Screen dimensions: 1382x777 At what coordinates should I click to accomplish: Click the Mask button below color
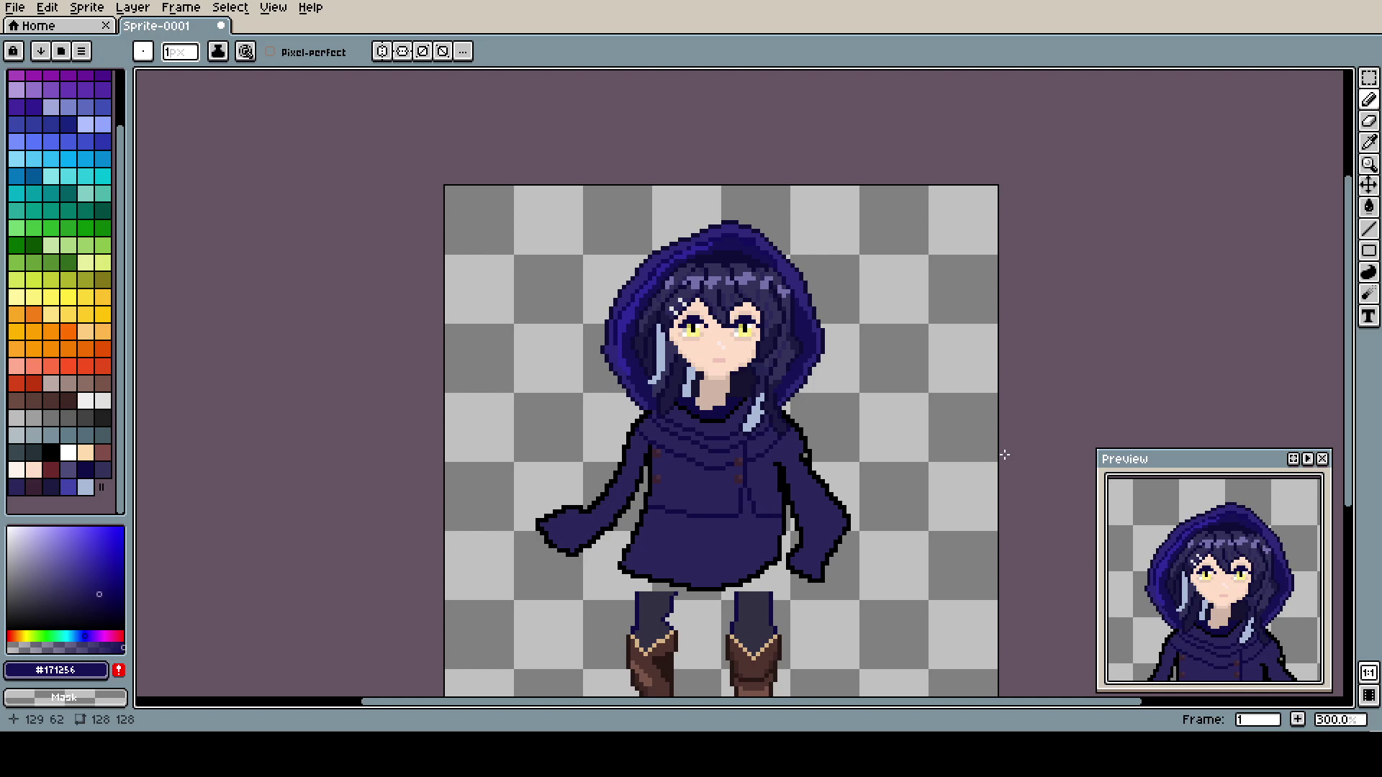coord(65,697)
